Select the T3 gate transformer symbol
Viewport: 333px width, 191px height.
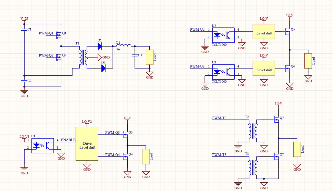click(253, 168)
